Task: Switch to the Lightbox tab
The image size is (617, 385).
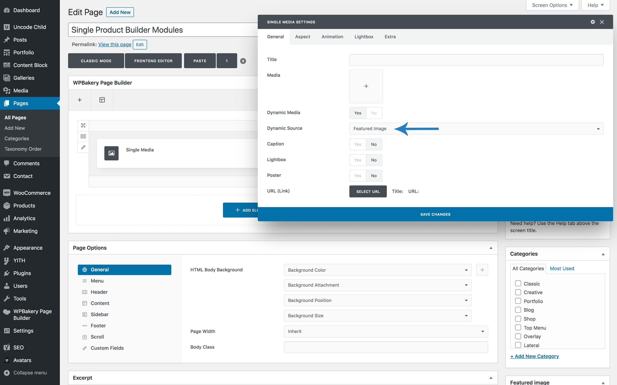Action: click(x=364, y=37)
